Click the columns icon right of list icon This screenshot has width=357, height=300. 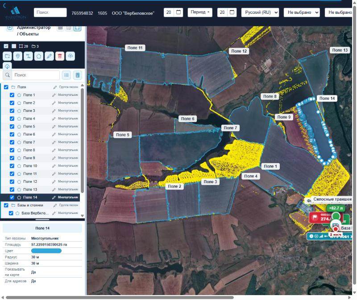pos(78,75)
